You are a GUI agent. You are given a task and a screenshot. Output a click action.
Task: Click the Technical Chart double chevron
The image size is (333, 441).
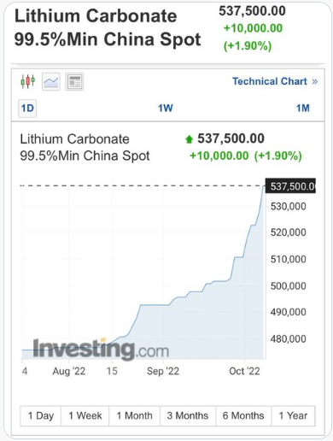click(x=314, y=81)
